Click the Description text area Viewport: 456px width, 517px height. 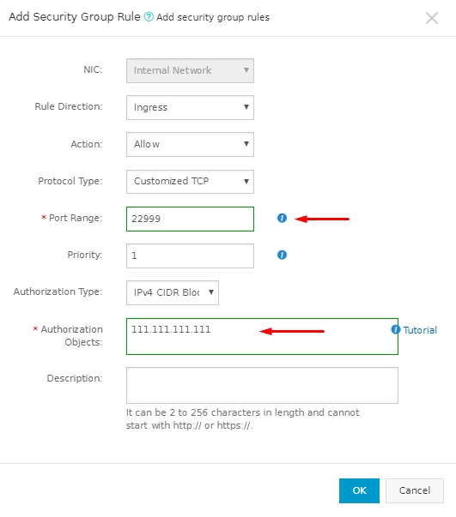(x=262, y=386)
